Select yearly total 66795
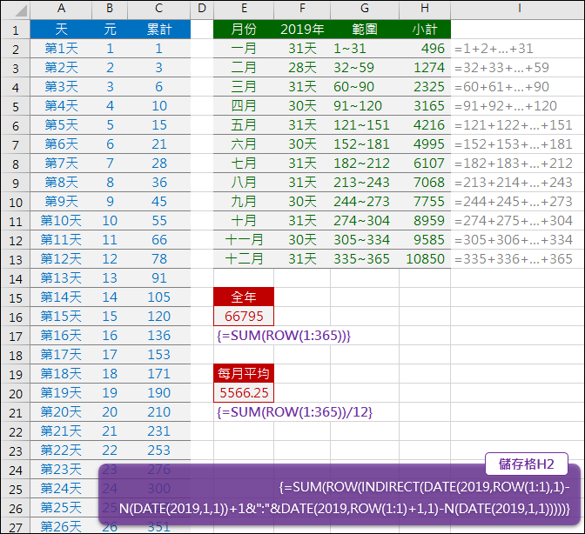This screenshot has height=534, width=585. pyautogui.click(x=244, y=316)
